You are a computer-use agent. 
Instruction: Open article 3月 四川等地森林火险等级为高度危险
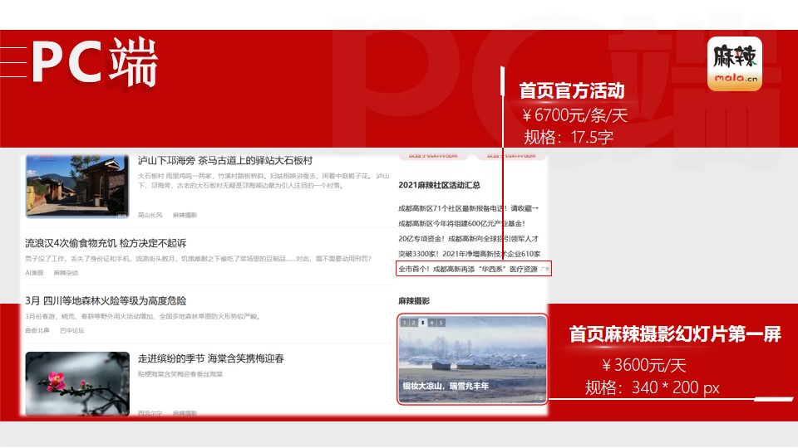[x=106, y=300]
